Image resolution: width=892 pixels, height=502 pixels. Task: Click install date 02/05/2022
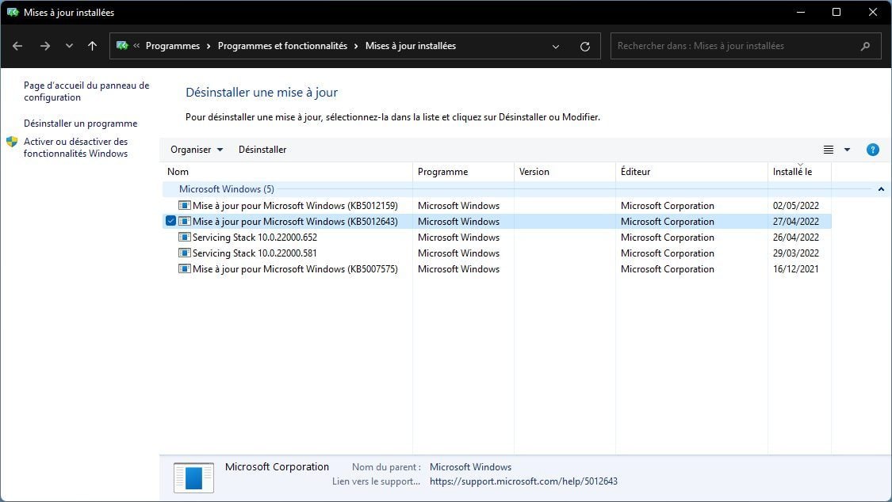click(x=796, y=206)
